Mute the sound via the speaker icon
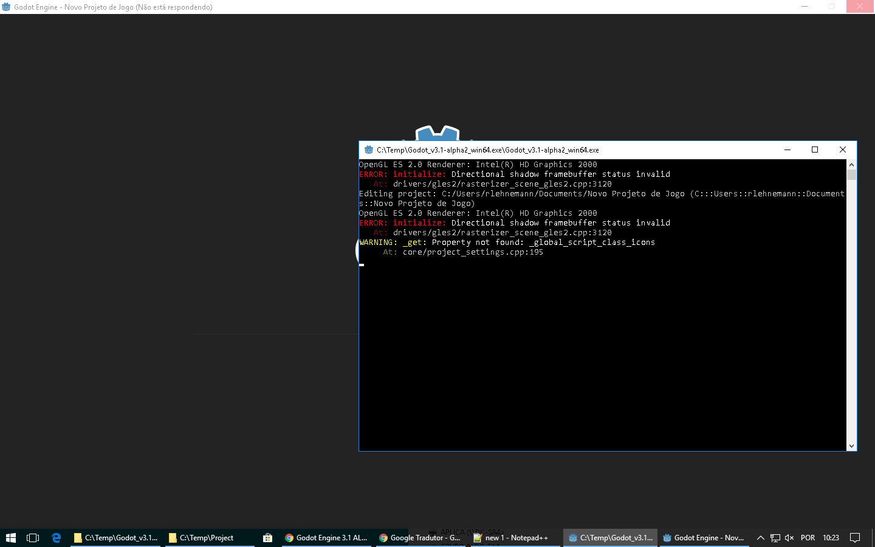Viewport: 875px width, 547px height. pyautogui.click(x=789, y=537)
